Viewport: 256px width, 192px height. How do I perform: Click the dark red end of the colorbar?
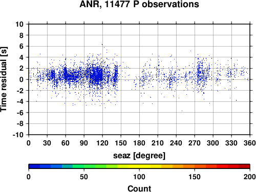point(244,166)
